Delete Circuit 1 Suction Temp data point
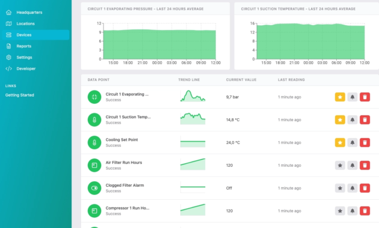This screenshot has height=228, width=379. [x=365, y=120]
